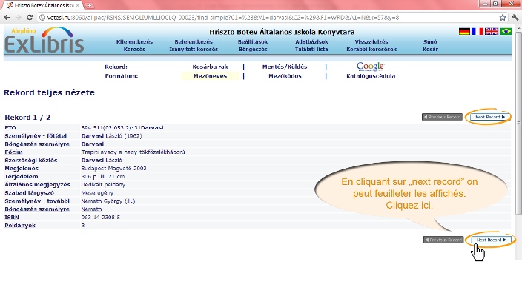Click the upper Previous Record button
Viewport: 522px width, 293px height.
pyautogui.click(x=442, y=117)
